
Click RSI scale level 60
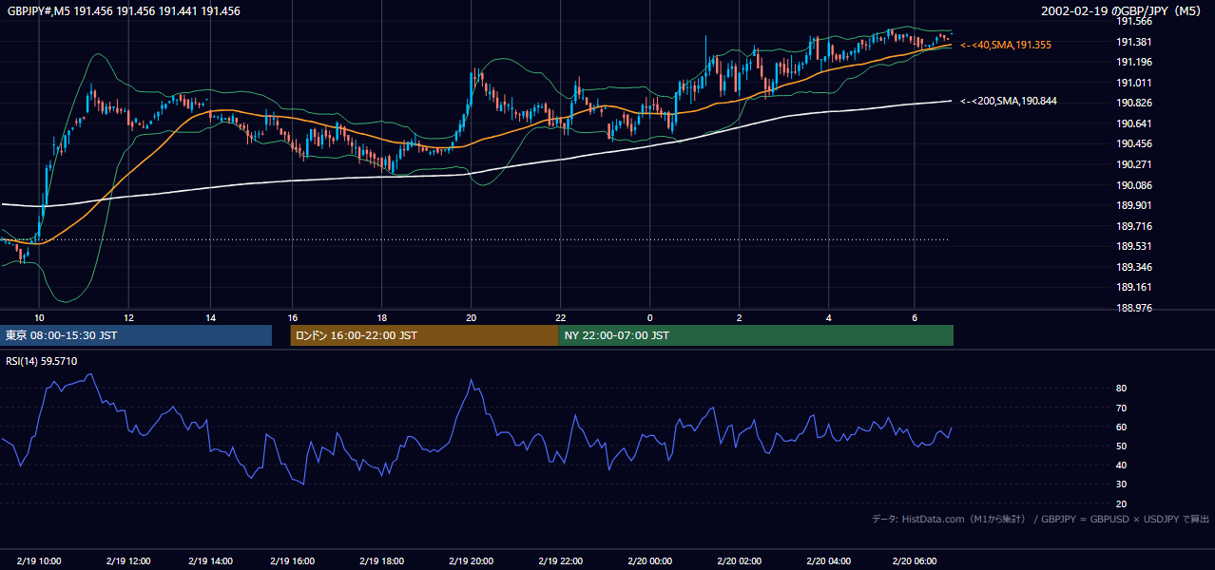[x=1122, y=427]
